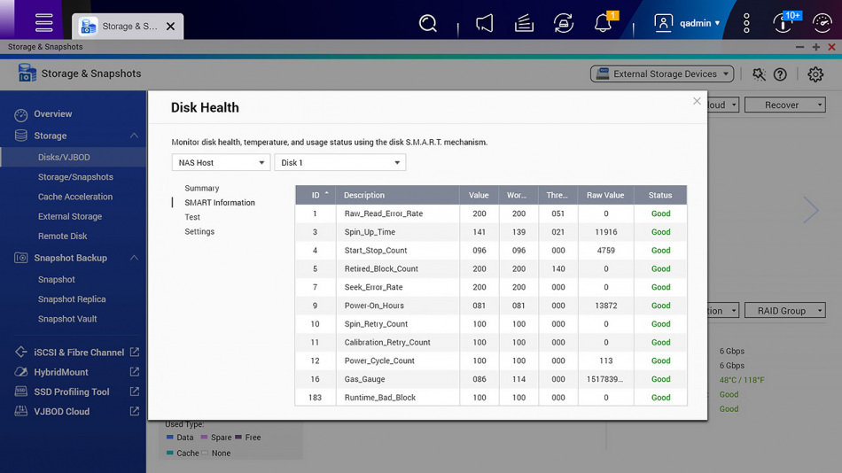Open qadmin user account menu

(x=688, y=24)
